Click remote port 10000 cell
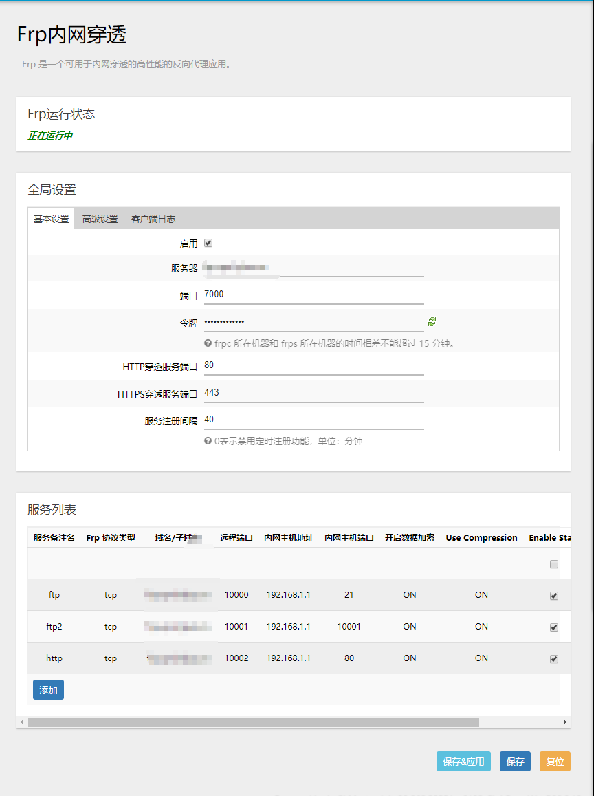 coord(236,595)
